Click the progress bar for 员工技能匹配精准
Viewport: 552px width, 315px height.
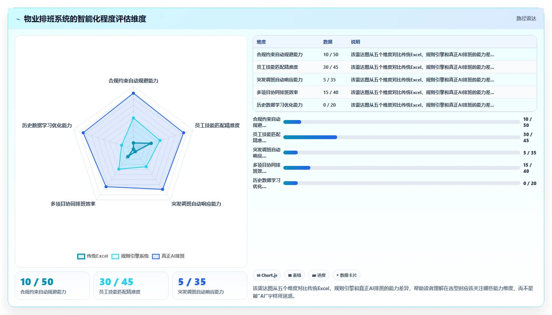click(402, 137)
